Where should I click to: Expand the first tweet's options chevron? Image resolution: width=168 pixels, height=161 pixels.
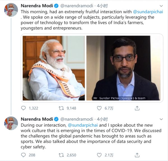[160, 6]
